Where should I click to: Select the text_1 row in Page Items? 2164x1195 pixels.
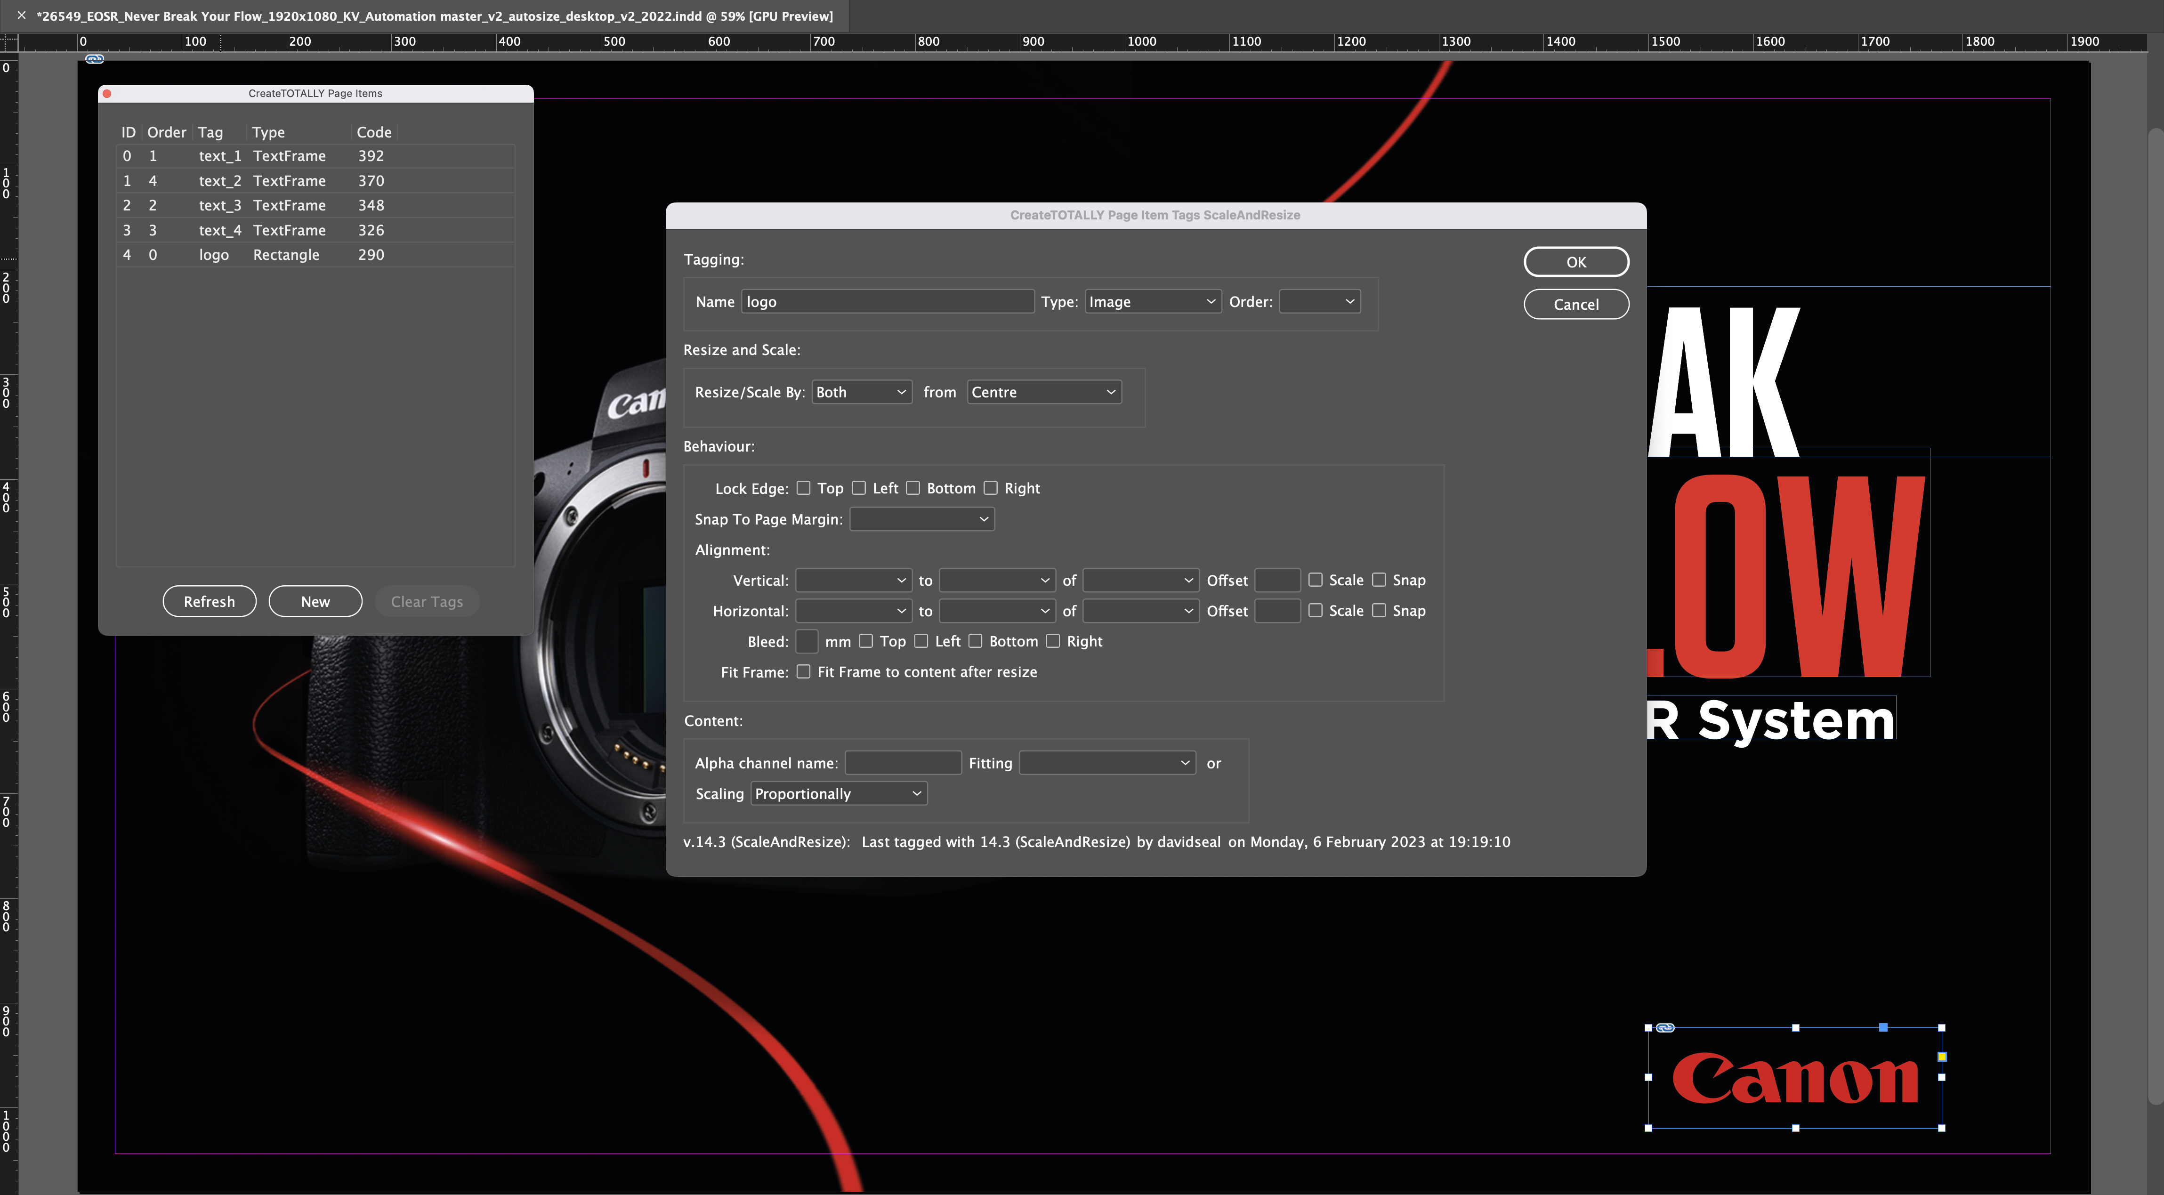click(315, 156)
